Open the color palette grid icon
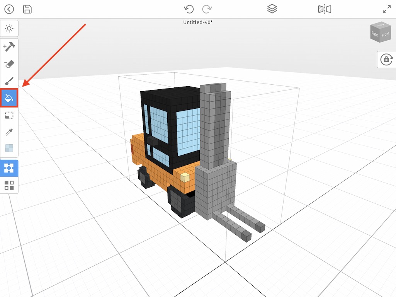 [x=9, y=185]
